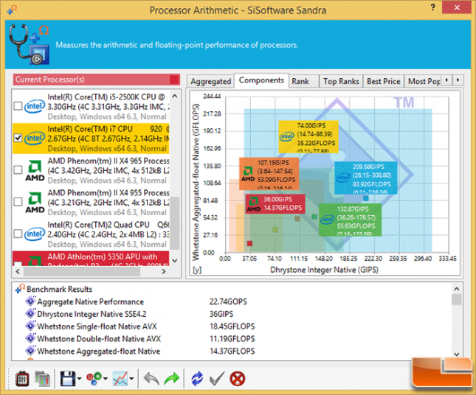This screenshot has width=476, height=395.
Task: Open the chart icon dropdown arrow
Action: 131,379
